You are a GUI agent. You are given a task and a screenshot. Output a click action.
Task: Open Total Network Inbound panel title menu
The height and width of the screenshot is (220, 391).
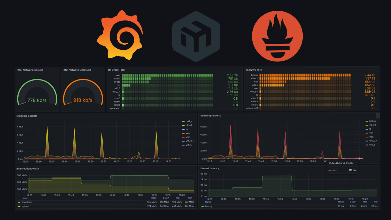(x=30, y=70)
